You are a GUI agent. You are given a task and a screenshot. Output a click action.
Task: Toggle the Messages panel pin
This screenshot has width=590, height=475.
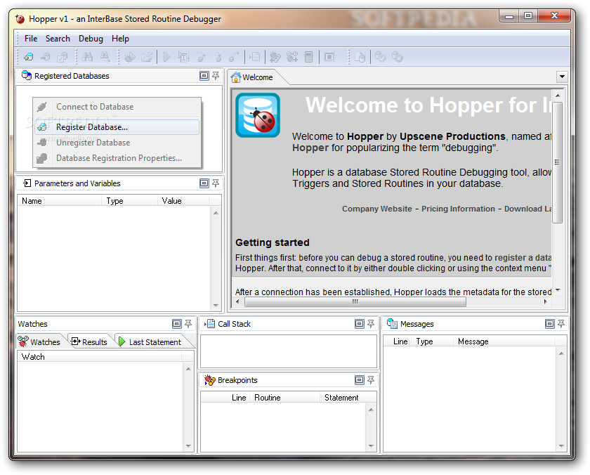[561, 324]
